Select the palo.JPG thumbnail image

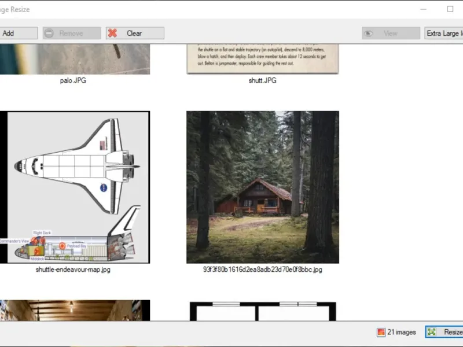tap(75, 59)
